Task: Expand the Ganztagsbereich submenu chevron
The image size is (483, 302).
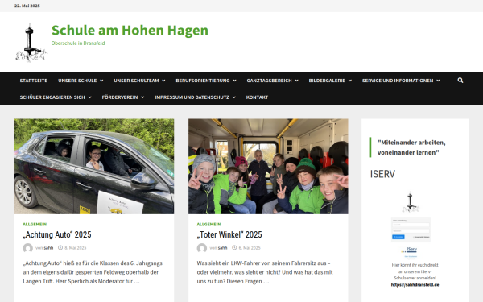Action: (296, 81)
